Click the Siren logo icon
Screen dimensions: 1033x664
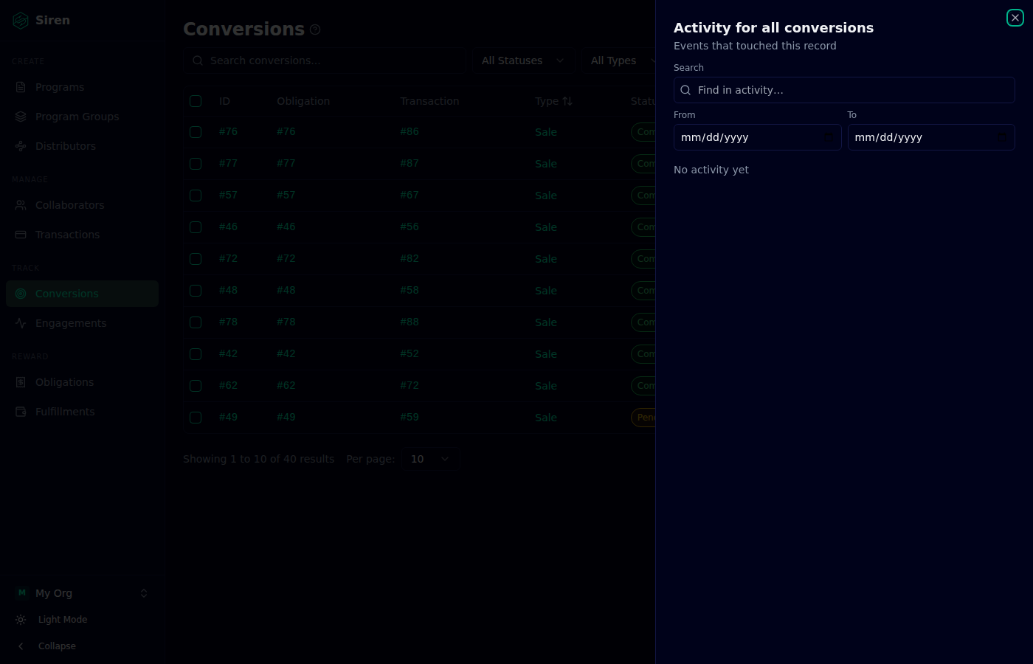point(21,21)
